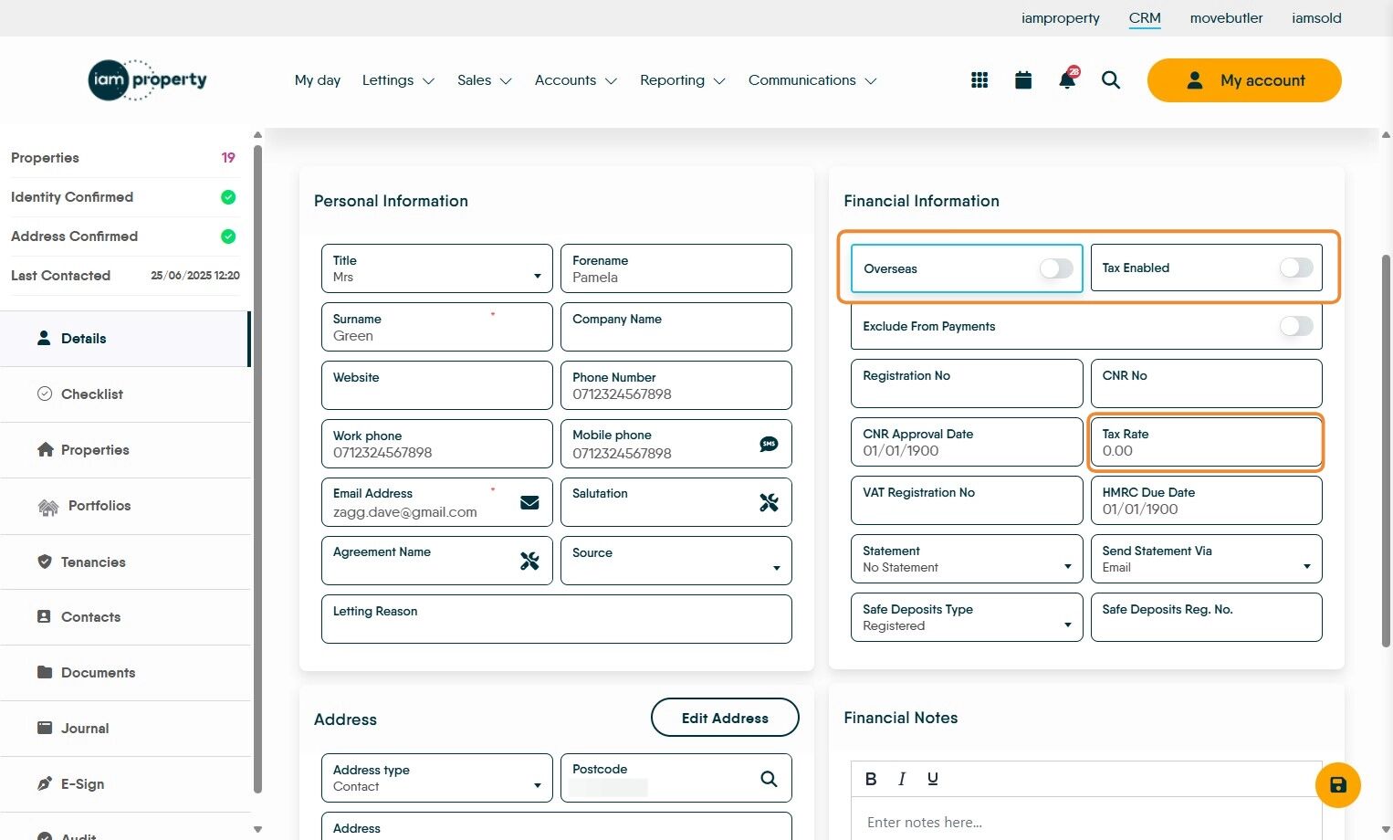
Task: Enable the Tax Enabled switch
Action: point(1295,268)
